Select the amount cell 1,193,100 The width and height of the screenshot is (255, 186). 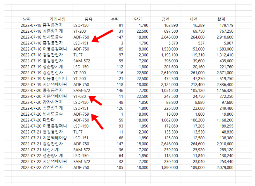coord(165,55)
